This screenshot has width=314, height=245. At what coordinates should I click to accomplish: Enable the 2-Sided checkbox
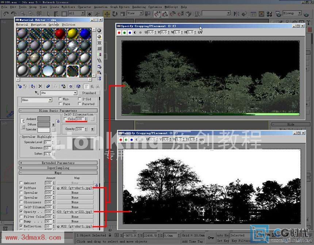(x=80, y=99)
